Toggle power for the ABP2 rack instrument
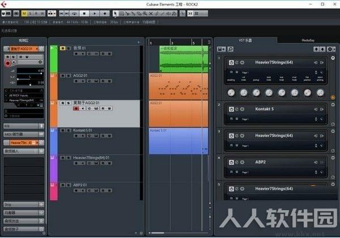 tap(231, 162)
